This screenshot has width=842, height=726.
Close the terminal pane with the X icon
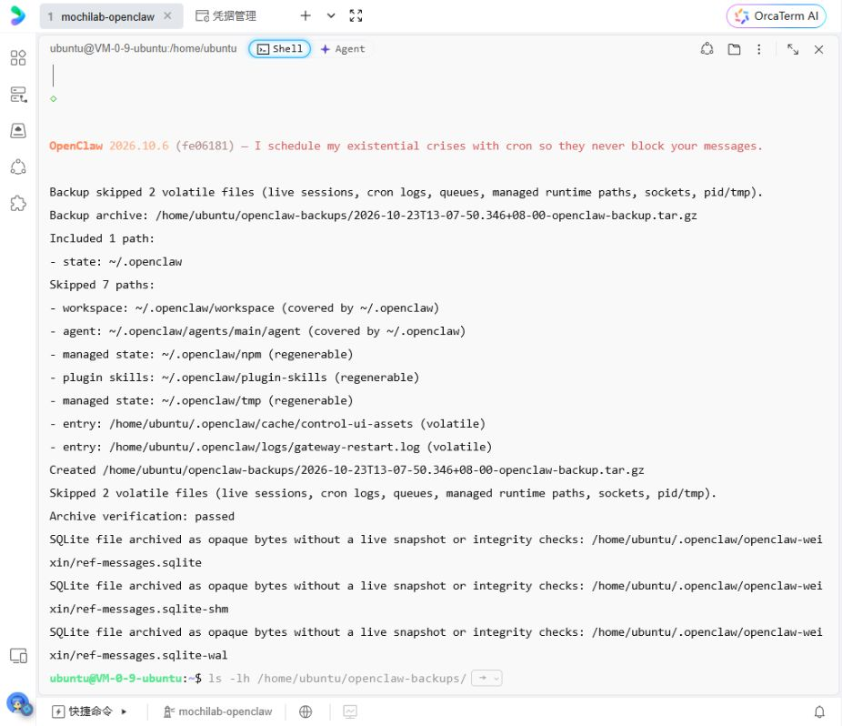pos(818,49)
